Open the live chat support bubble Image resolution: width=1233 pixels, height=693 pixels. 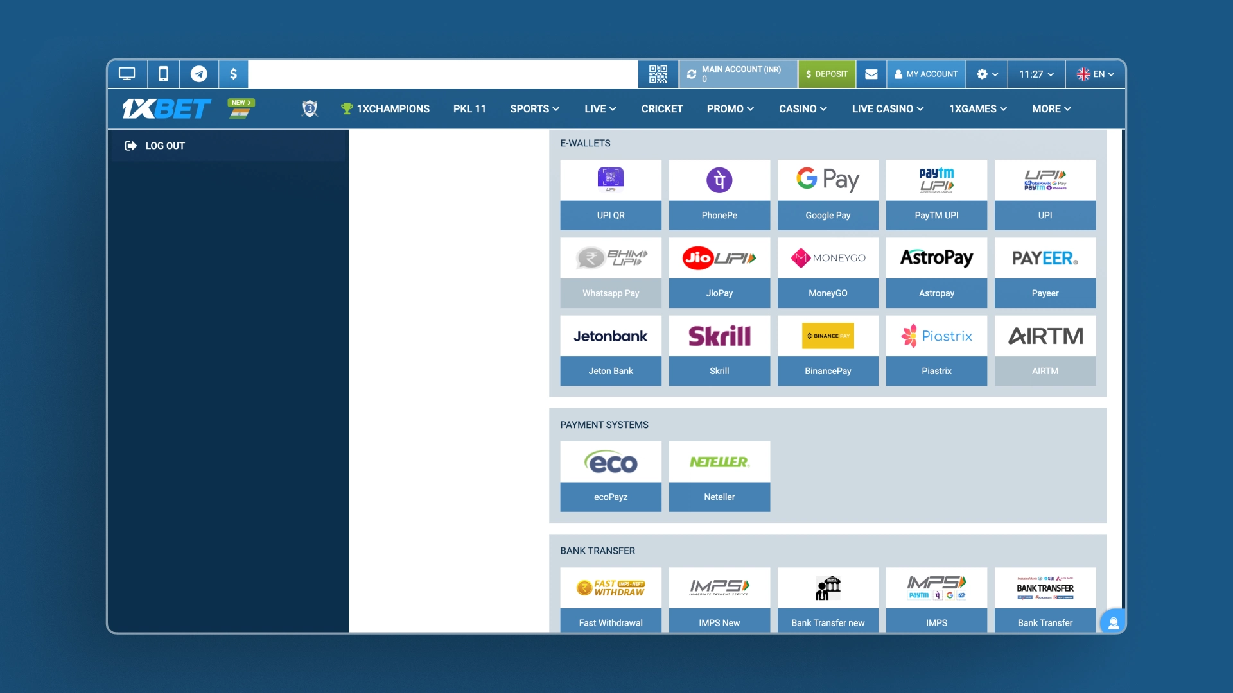tap(1114, 622)
